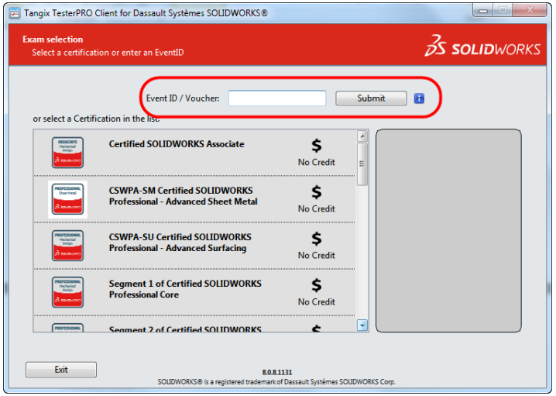Click the Event ID / Voucher input field
Viewport: 556px width, 396px height.
[277, 98]
